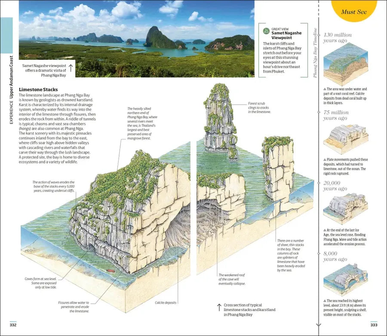387x336 pixels.
Task: Click the triangle marker before 'At the end of the last Ice Age'
Action: [x=325, y=230]
